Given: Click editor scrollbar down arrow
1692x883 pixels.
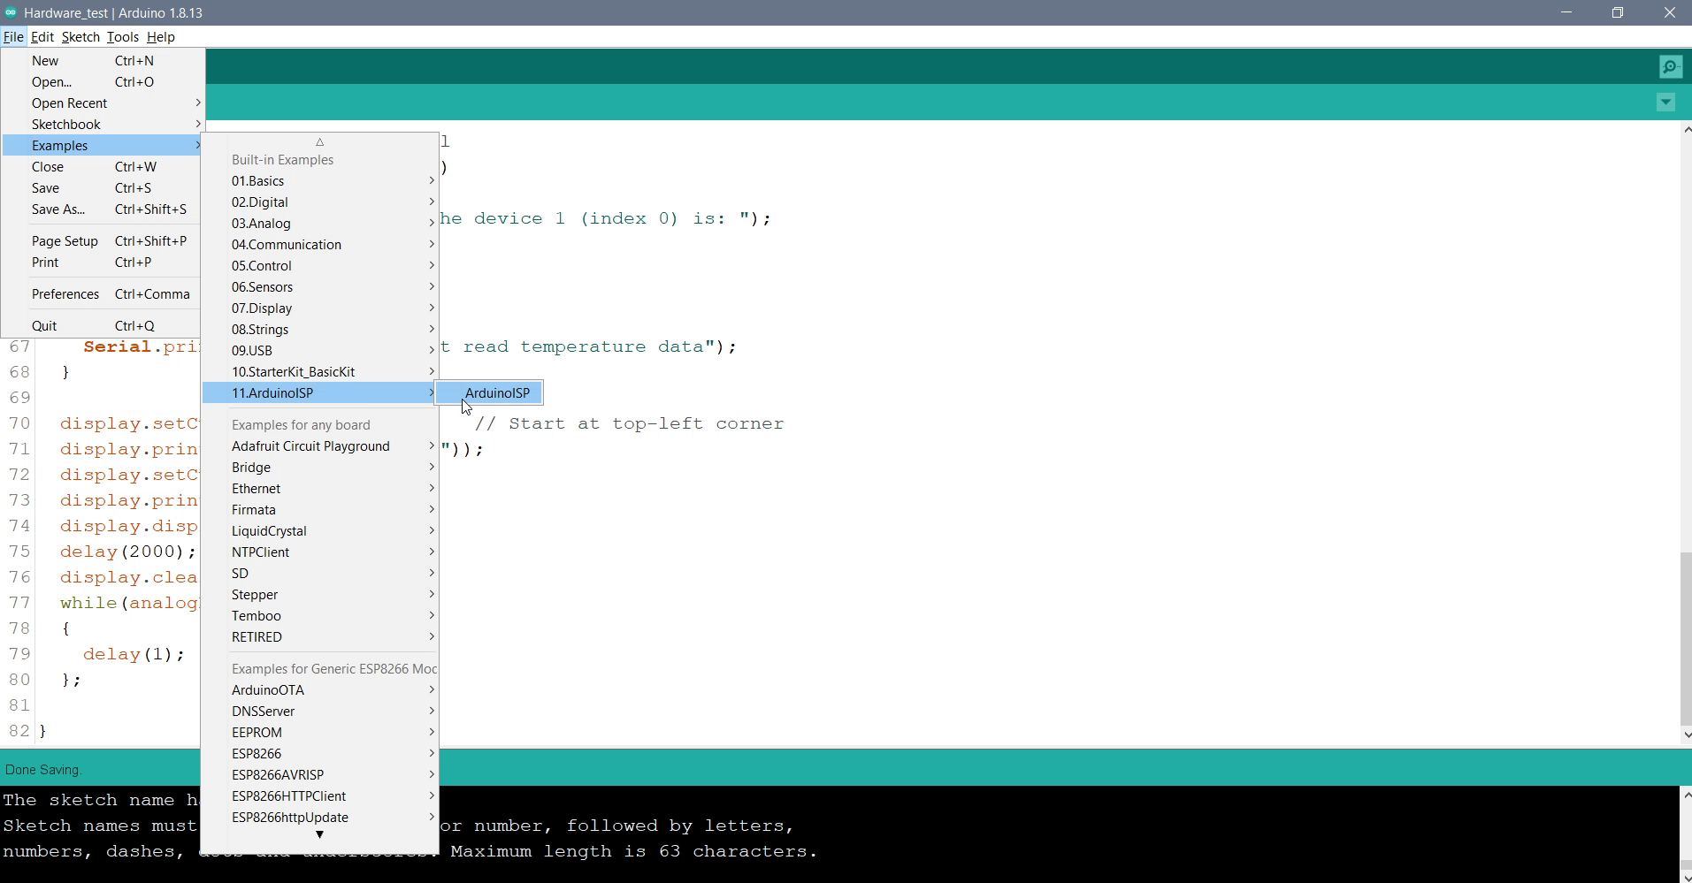Looking at the screenshot, I should 1686,735.
